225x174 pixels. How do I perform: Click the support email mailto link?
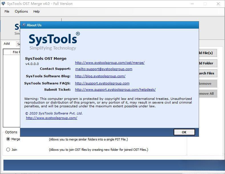point(104,69)
